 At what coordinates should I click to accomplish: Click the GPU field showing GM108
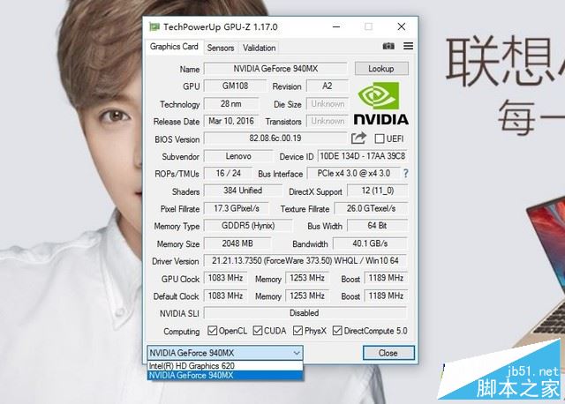click(235, 86)
